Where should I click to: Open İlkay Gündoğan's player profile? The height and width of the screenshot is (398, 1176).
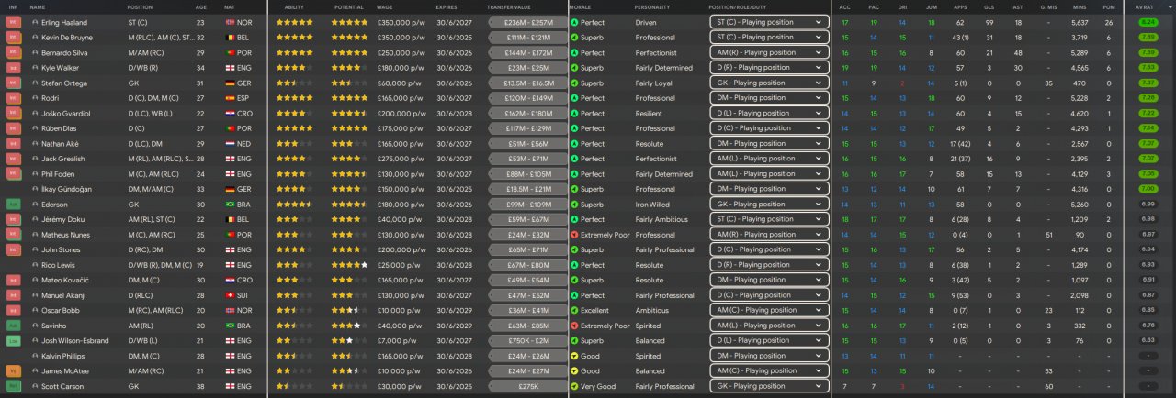pos(67,189)
